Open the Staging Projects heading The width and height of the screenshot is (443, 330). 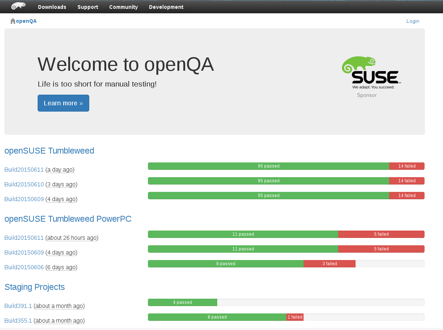pos(35,287)
